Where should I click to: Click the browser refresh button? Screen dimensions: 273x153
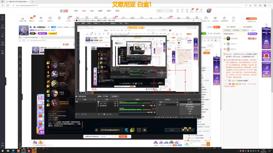point(8,5)
